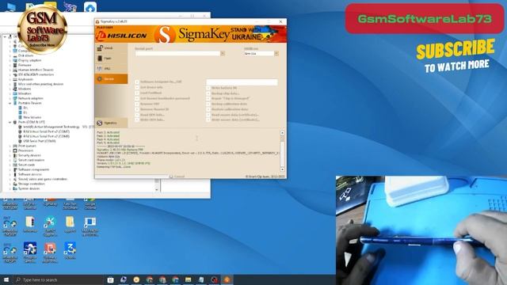507x285 pixels.
Task: Expand Network adapters node
Action: click(x=10, y=98)
